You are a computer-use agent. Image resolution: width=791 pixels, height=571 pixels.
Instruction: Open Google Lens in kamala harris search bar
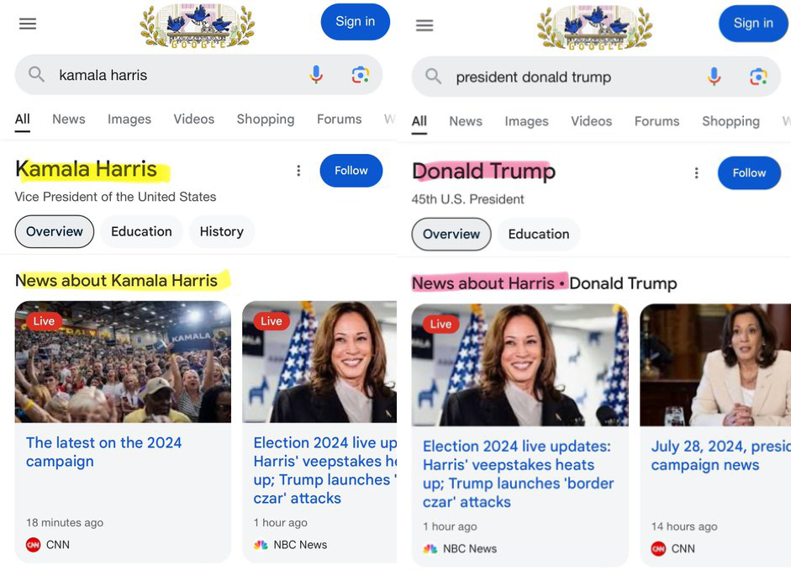tap(361, 75)
